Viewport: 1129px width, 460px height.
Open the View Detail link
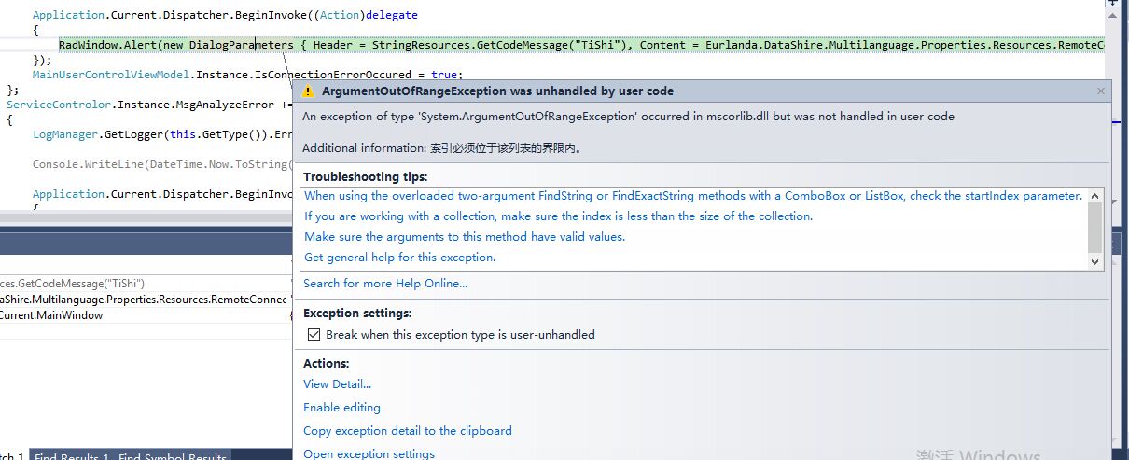[337, 384]
